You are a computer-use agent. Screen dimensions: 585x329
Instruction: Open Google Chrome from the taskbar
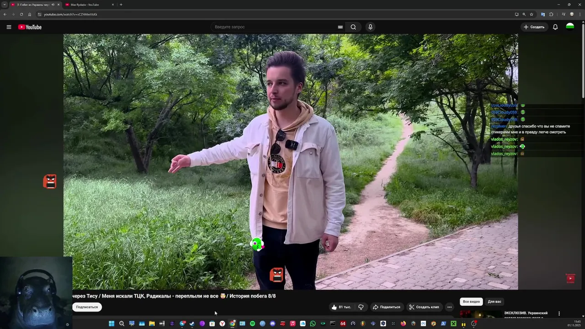[x=232, y=324]
